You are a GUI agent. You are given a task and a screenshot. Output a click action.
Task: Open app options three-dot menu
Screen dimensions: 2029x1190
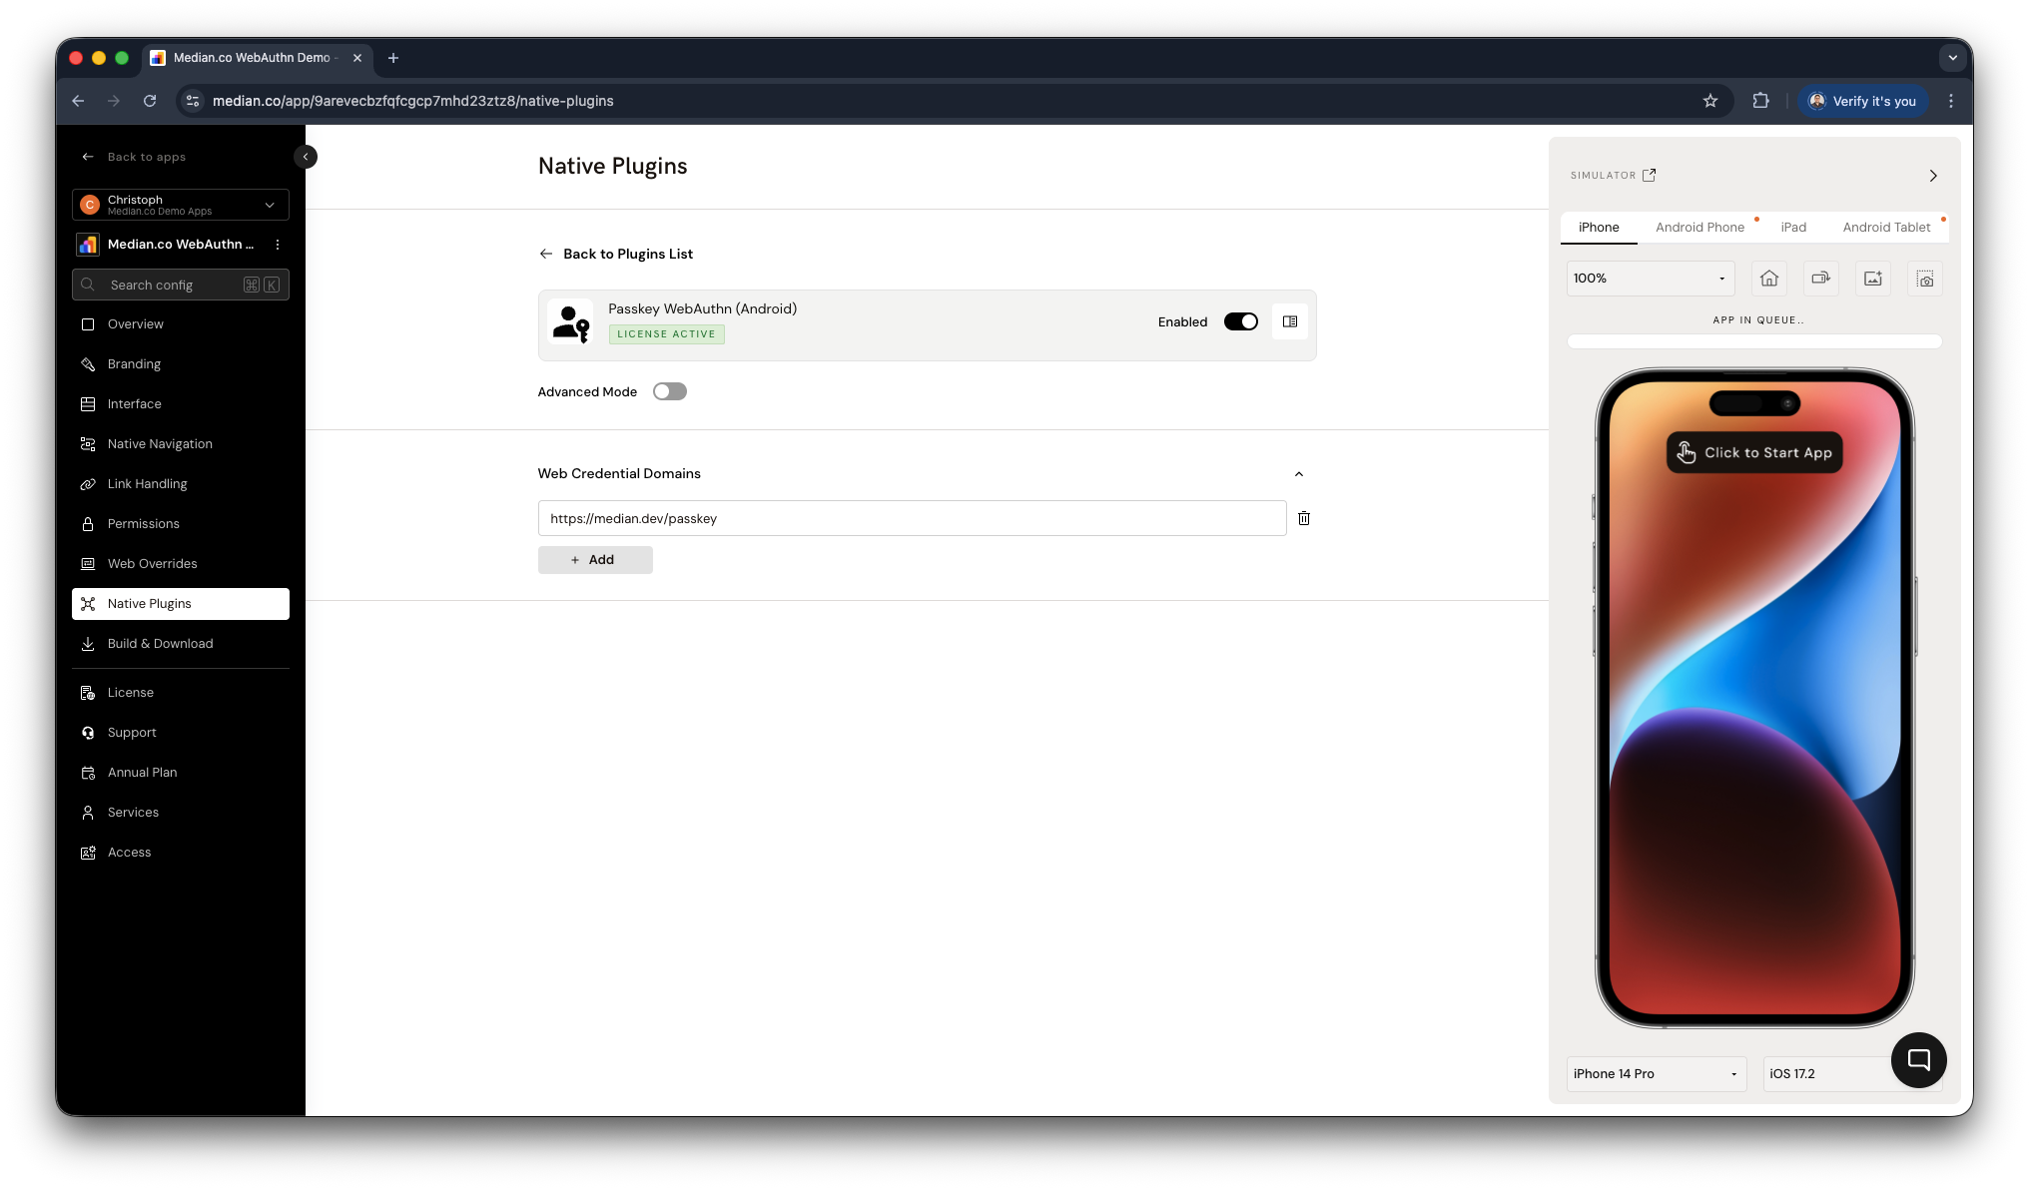(278, 245)
